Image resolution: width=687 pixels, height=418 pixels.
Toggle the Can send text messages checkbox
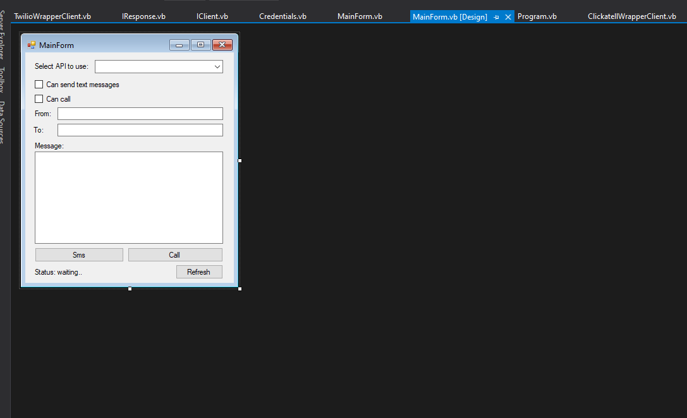coord(39,85)
